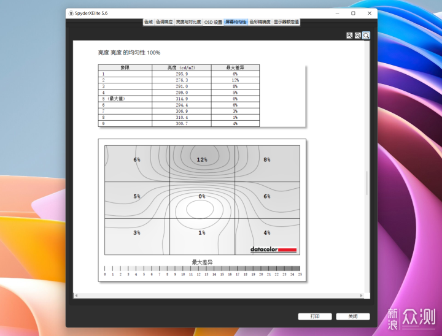This screenshot has height=336, width=442.
Task: Click the 象限 column header
Action: (x=125, y=67)
